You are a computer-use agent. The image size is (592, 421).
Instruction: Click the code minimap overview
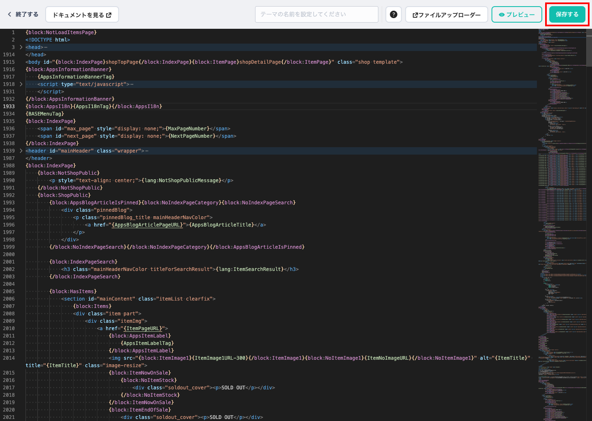[x=562, y=225]
